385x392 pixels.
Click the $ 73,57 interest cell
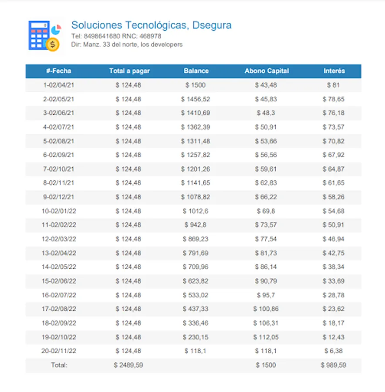coord(333,127)
